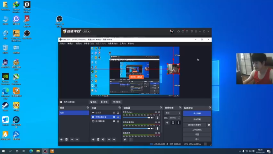Move selected source up in list
Image resolution: width=273 pixels, height=154 pixels.
(109, 140)
